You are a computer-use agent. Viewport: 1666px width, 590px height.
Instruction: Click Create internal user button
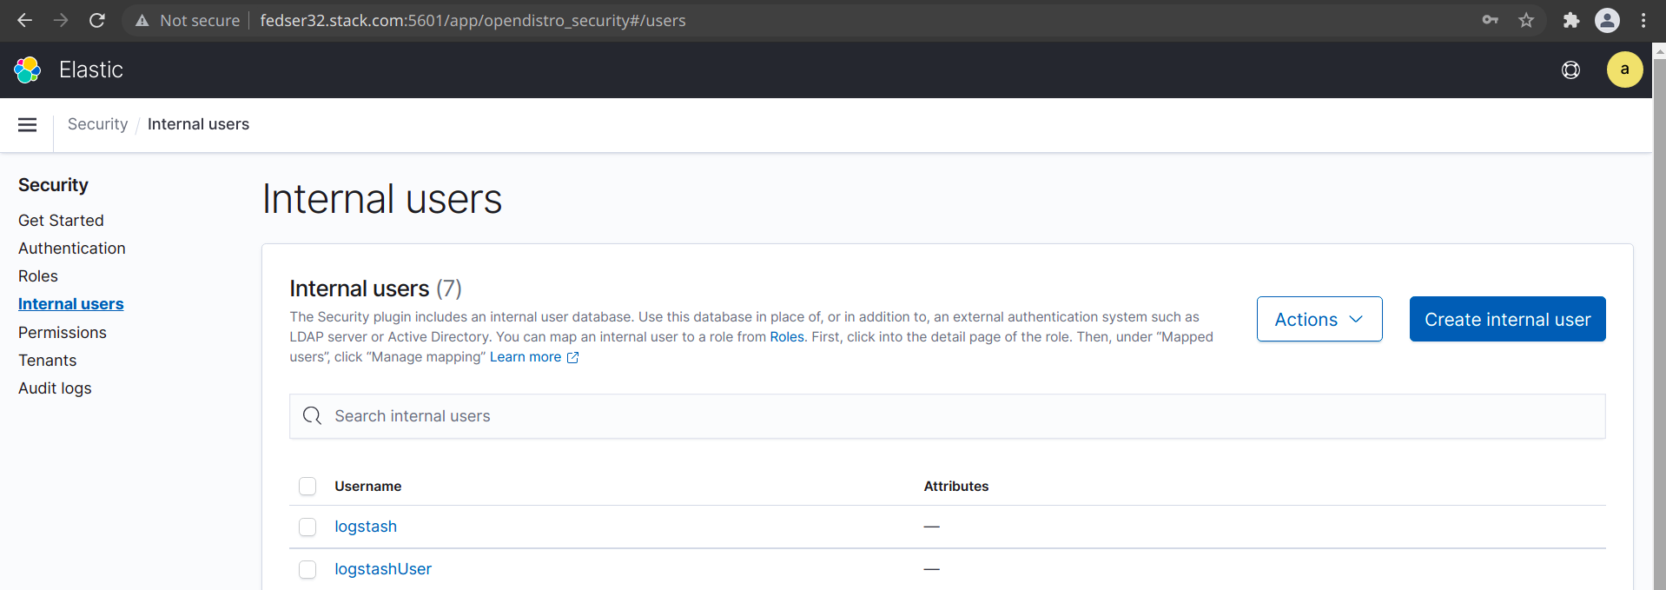(1507, 320)
